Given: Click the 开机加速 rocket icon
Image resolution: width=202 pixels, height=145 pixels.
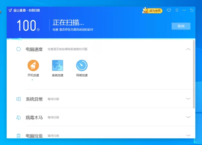Looking at the screenshot, I should coord(33,65).
